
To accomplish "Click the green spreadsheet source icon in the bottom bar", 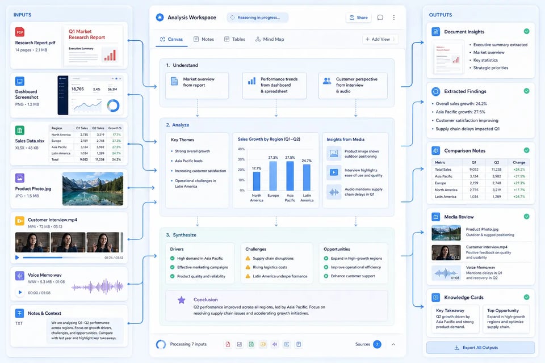I will coord(251,344).
